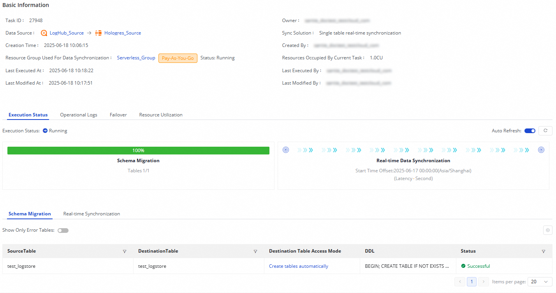Click the Successful status text

coord(479,266)
